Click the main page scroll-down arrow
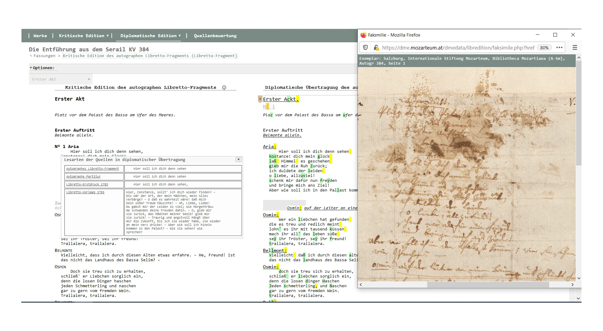The image size is (603, 331). click(x=578, y=298)
